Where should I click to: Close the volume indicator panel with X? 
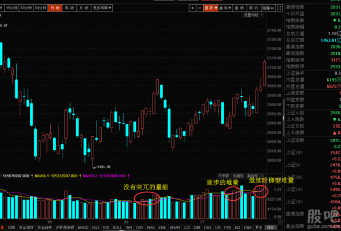[263, 176]
